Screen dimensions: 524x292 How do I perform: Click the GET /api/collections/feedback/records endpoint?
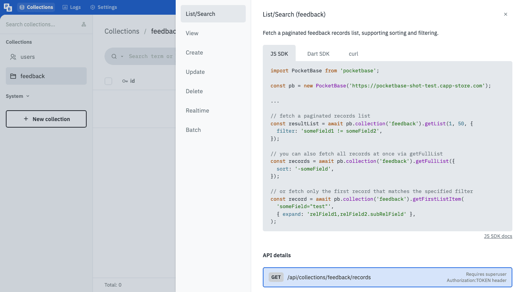387,277
